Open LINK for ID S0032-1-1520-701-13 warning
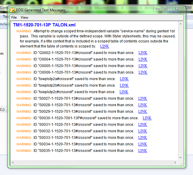The image size is (193, 175). click(x=142, y=131)
